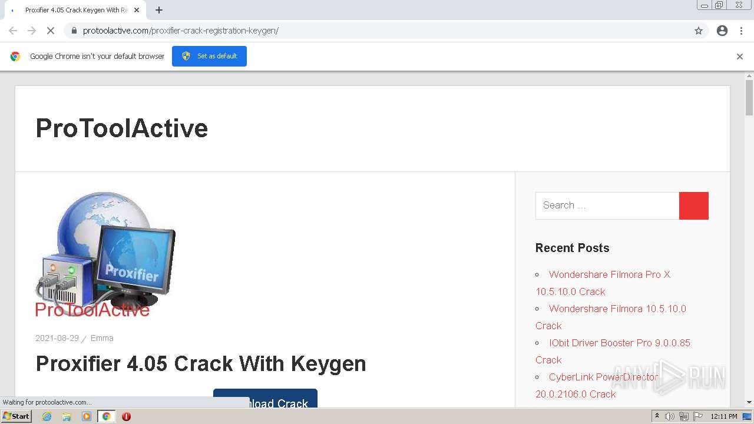754x424 pixels.
Task: Open Windows Media Player in taskbar
Action: (87, 416)
